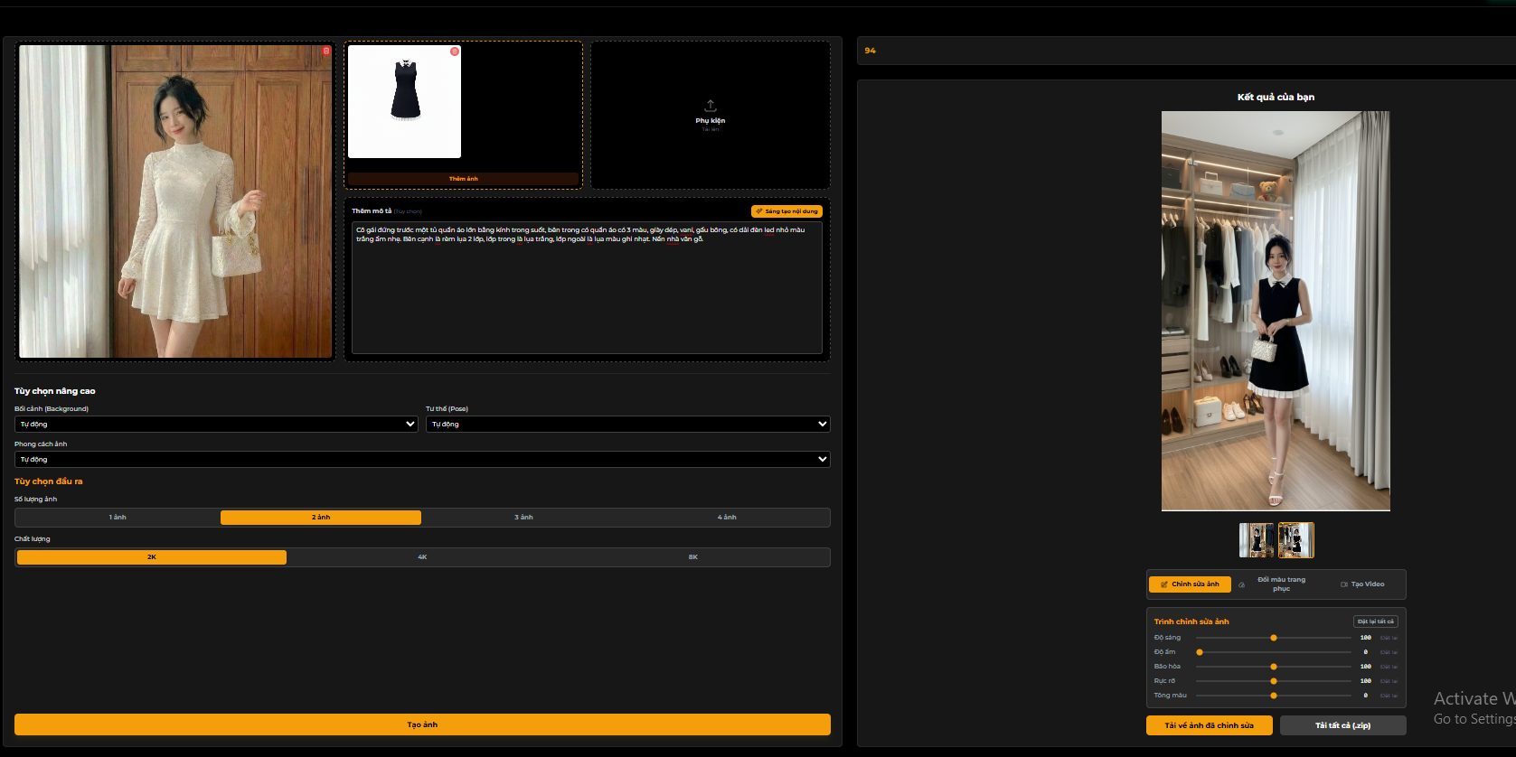Click Thêm ảnh to add clothing image
The height and width of the screenshot is (757, 1516).
point(463,179)
